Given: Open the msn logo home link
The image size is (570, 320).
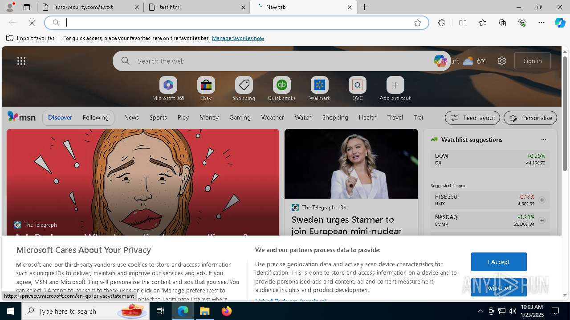Looking at the screenshot, I should tap(21, 117).
